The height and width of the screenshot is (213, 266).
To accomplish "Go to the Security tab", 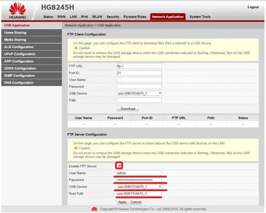I will 113,17.
